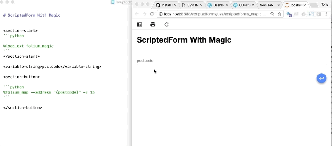The width and height of the screenshot is (332, 146).
Task: Close the Dashboard tab
Action: pyautogui.click(x=227, y=5)
